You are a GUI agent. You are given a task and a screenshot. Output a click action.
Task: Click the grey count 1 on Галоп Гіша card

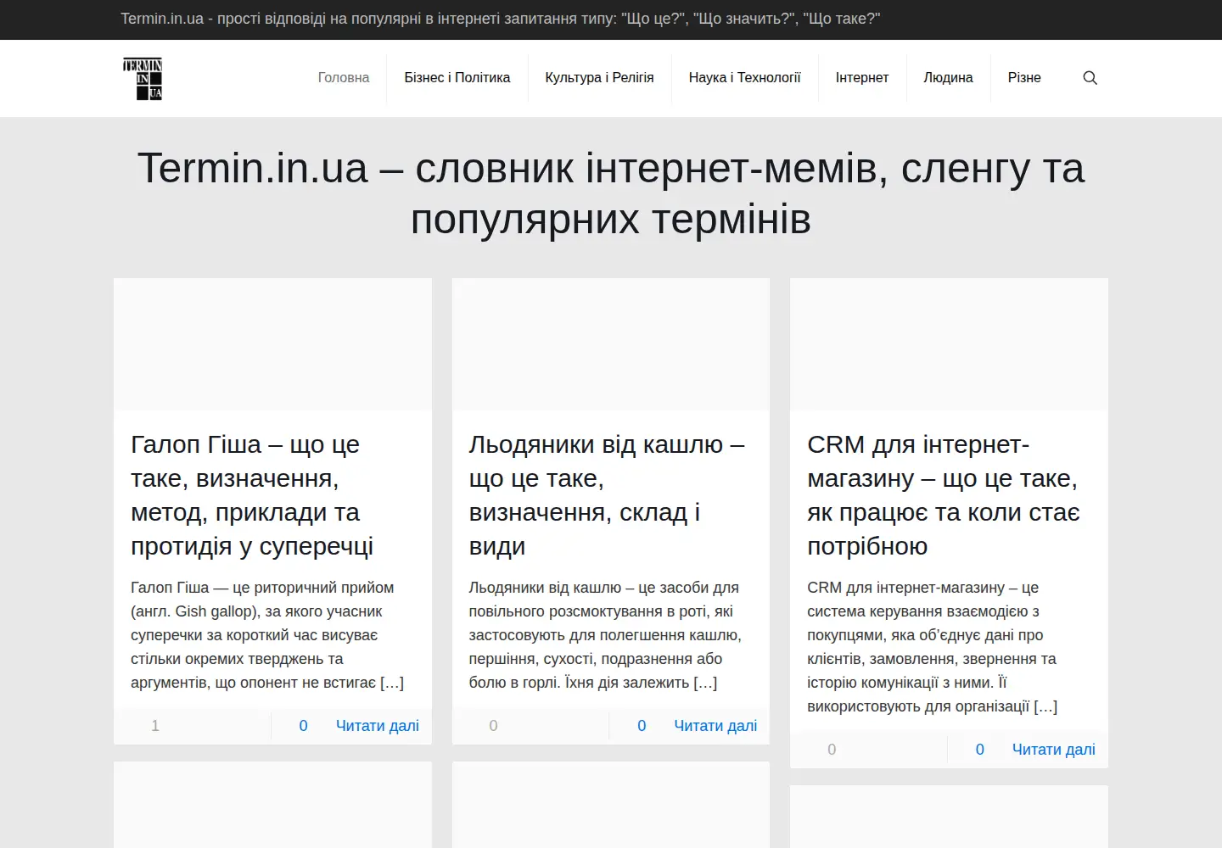[155, 726]
